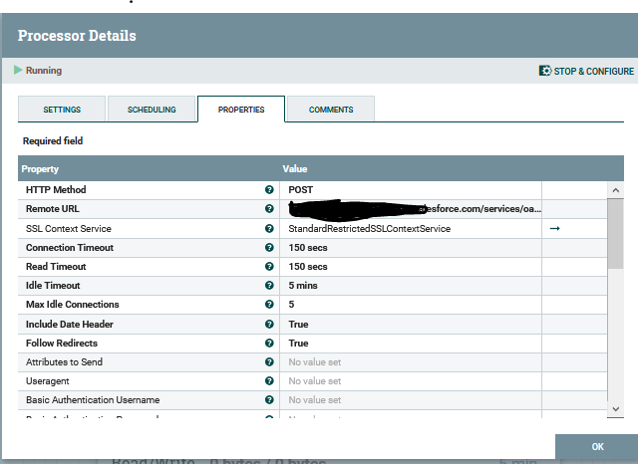638x464 pixels.
Task: Click help icon for Follow Redirects
Action: 269,343
